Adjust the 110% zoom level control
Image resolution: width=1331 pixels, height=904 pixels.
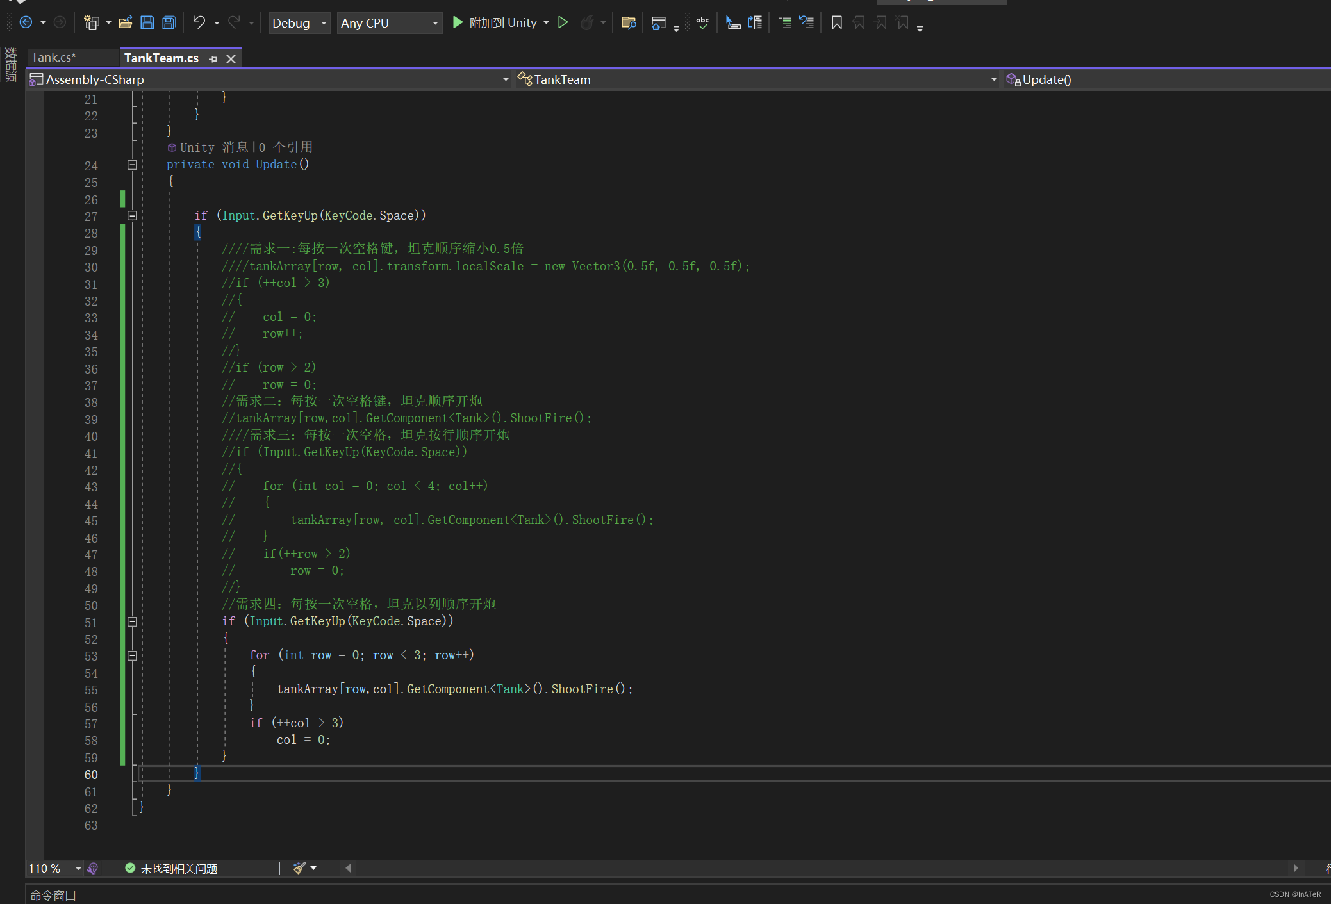(54, 868)
